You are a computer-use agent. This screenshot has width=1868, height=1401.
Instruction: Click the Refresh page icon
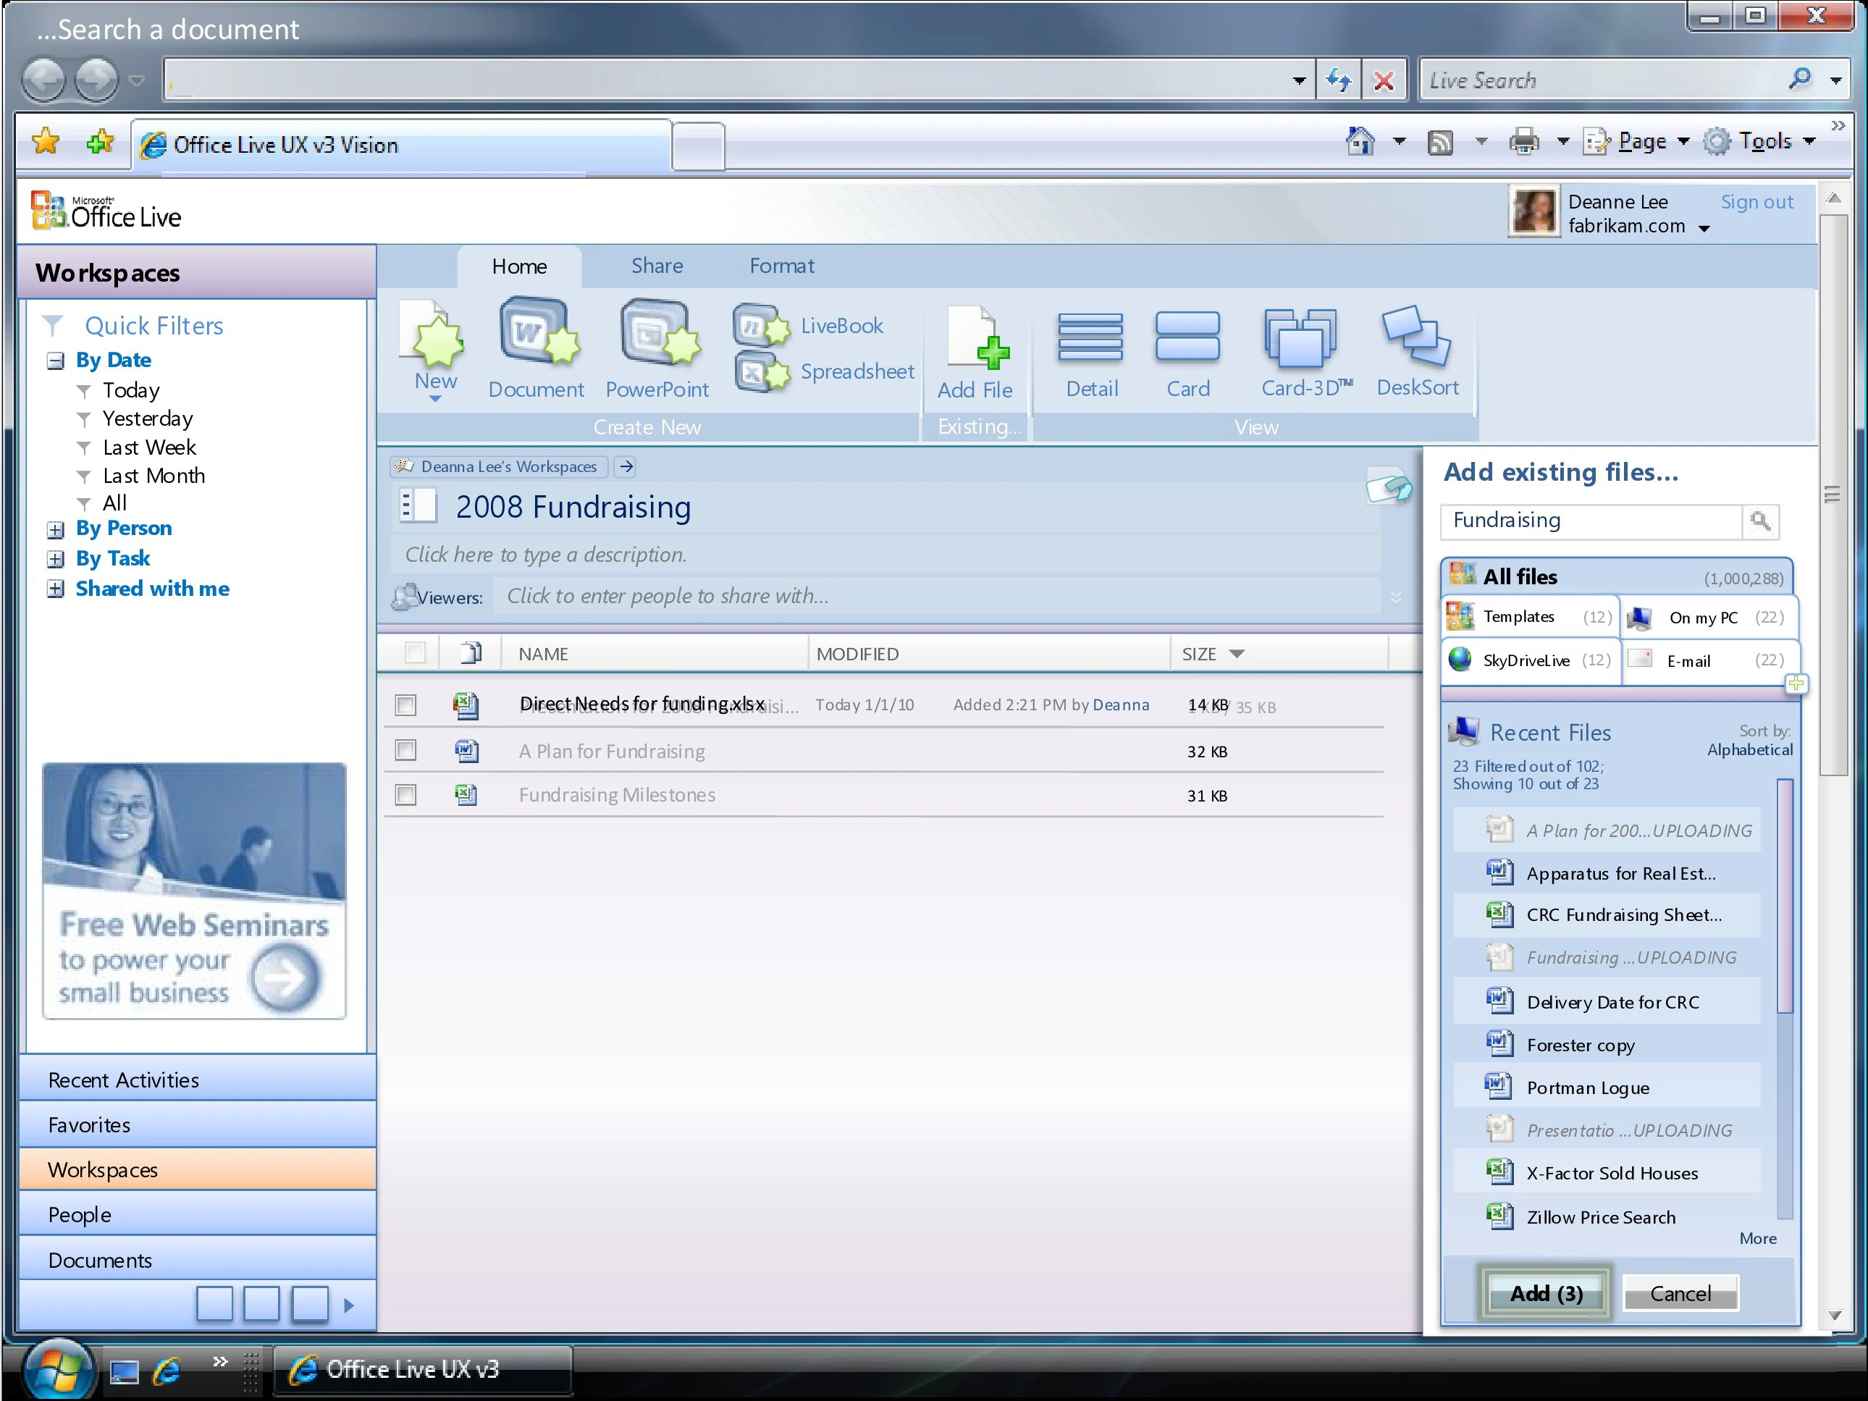click(x=1339, y=80)
